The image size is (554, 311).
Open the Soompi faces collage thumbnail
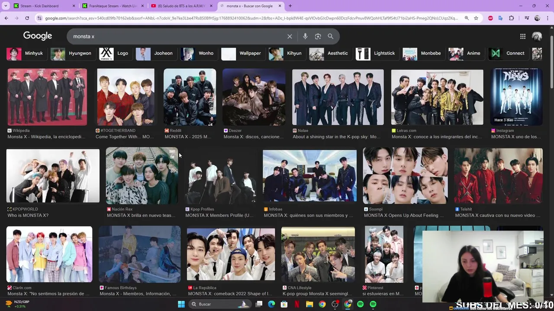point(405,176)
